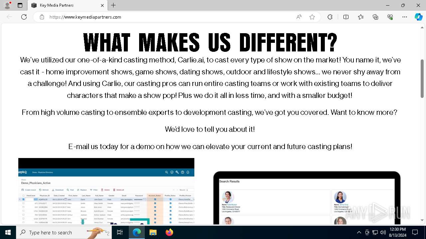Click the 'We'd love to tell you about it!' text
This screenshot has height=239, width=426.
tap(210, 129)
